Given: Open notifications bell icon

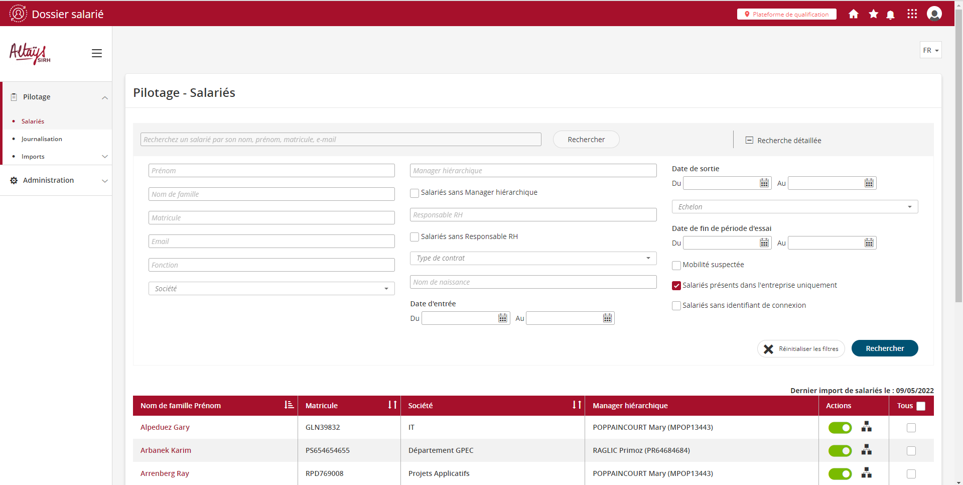Looking at the screenshot, I should coord(891,15).
